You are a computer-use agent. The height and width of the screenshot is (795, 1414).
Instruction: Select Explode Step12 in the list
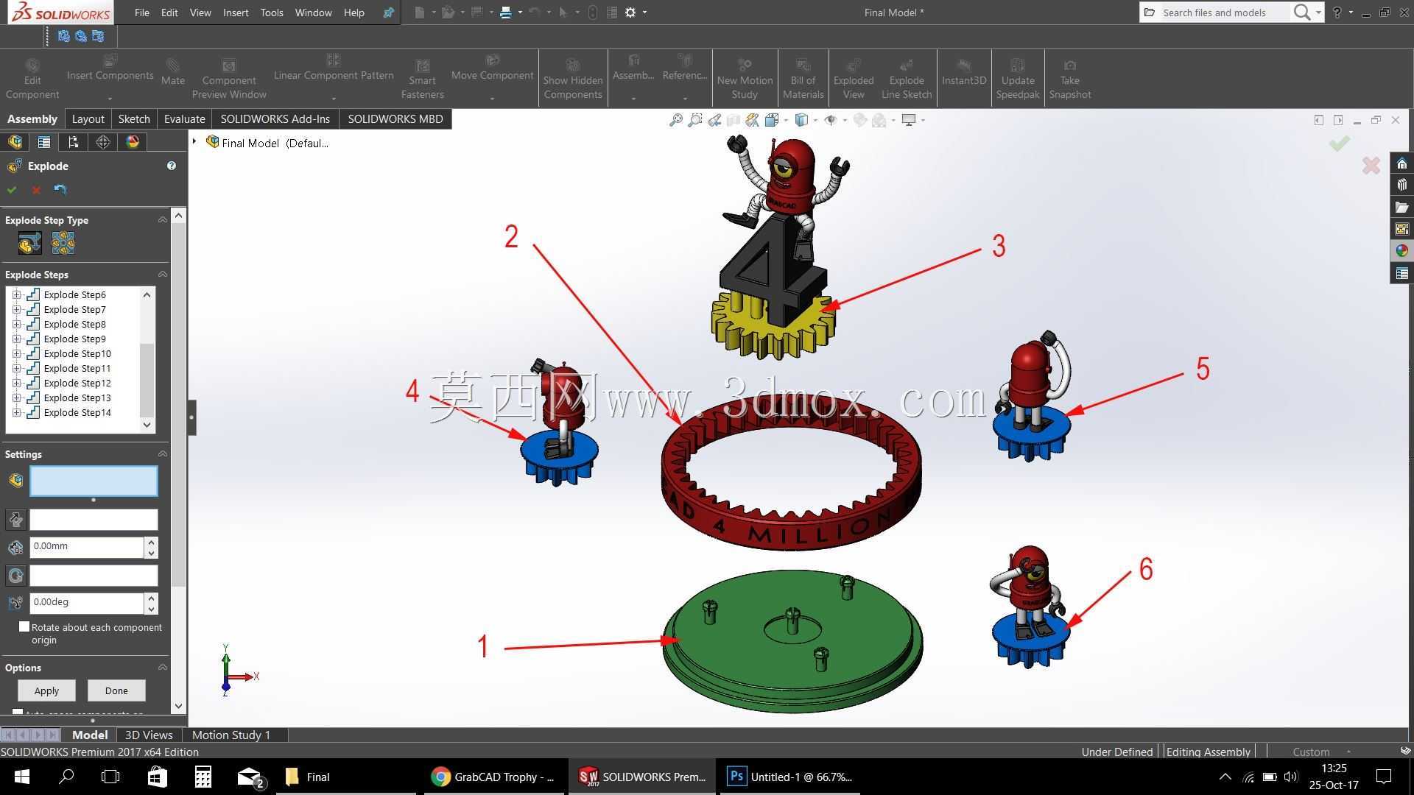(x=77, y=383)
